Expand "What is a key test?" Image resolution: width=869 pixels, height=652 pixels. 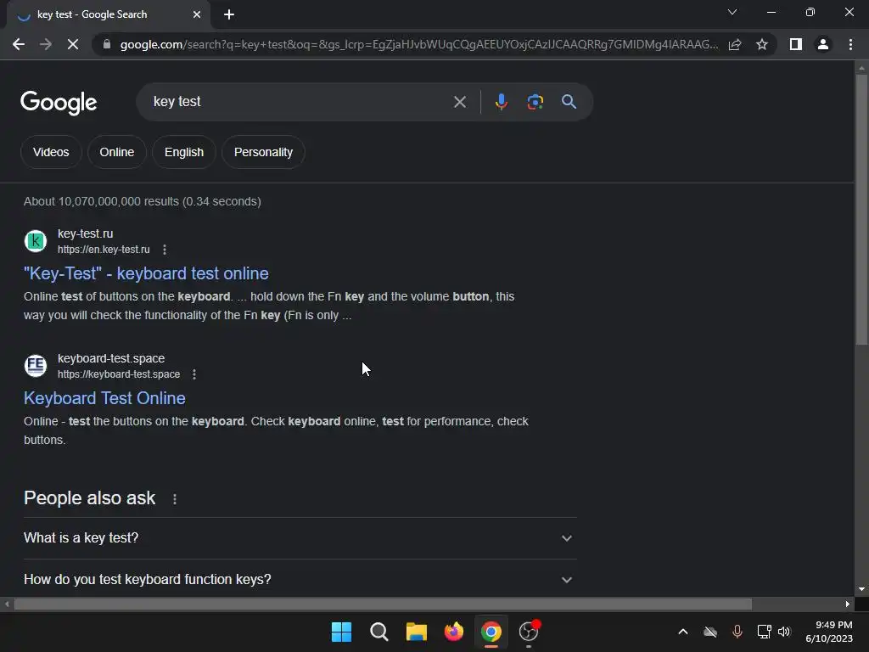[x=300, y=537]
